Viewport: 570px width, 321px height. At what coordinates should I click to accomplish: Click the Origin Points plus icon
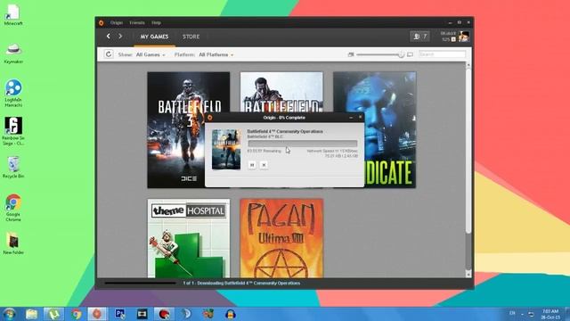coord(453,39)
